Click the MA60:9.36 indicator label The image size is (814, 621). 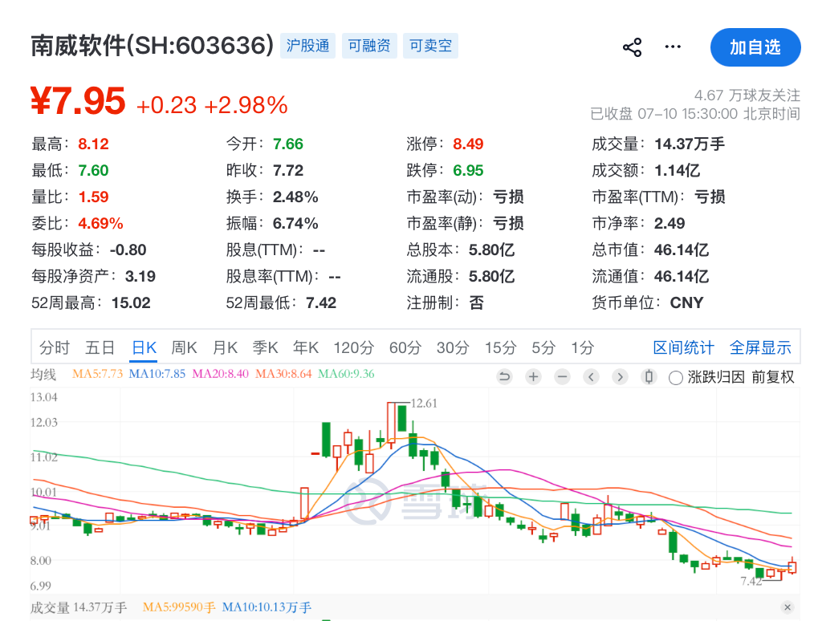pos(346,374)
